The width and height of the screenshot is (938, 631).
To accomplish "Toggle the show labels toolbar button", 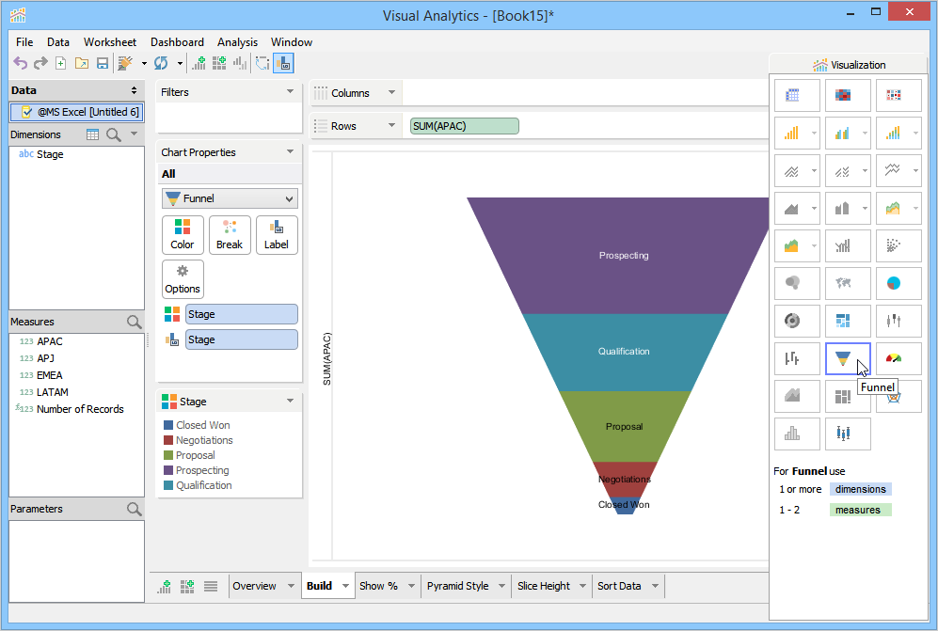I will [x=283, y=63].
